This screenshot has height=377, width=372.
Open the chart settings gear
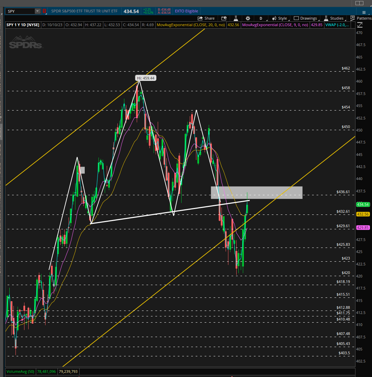point(248,18)
